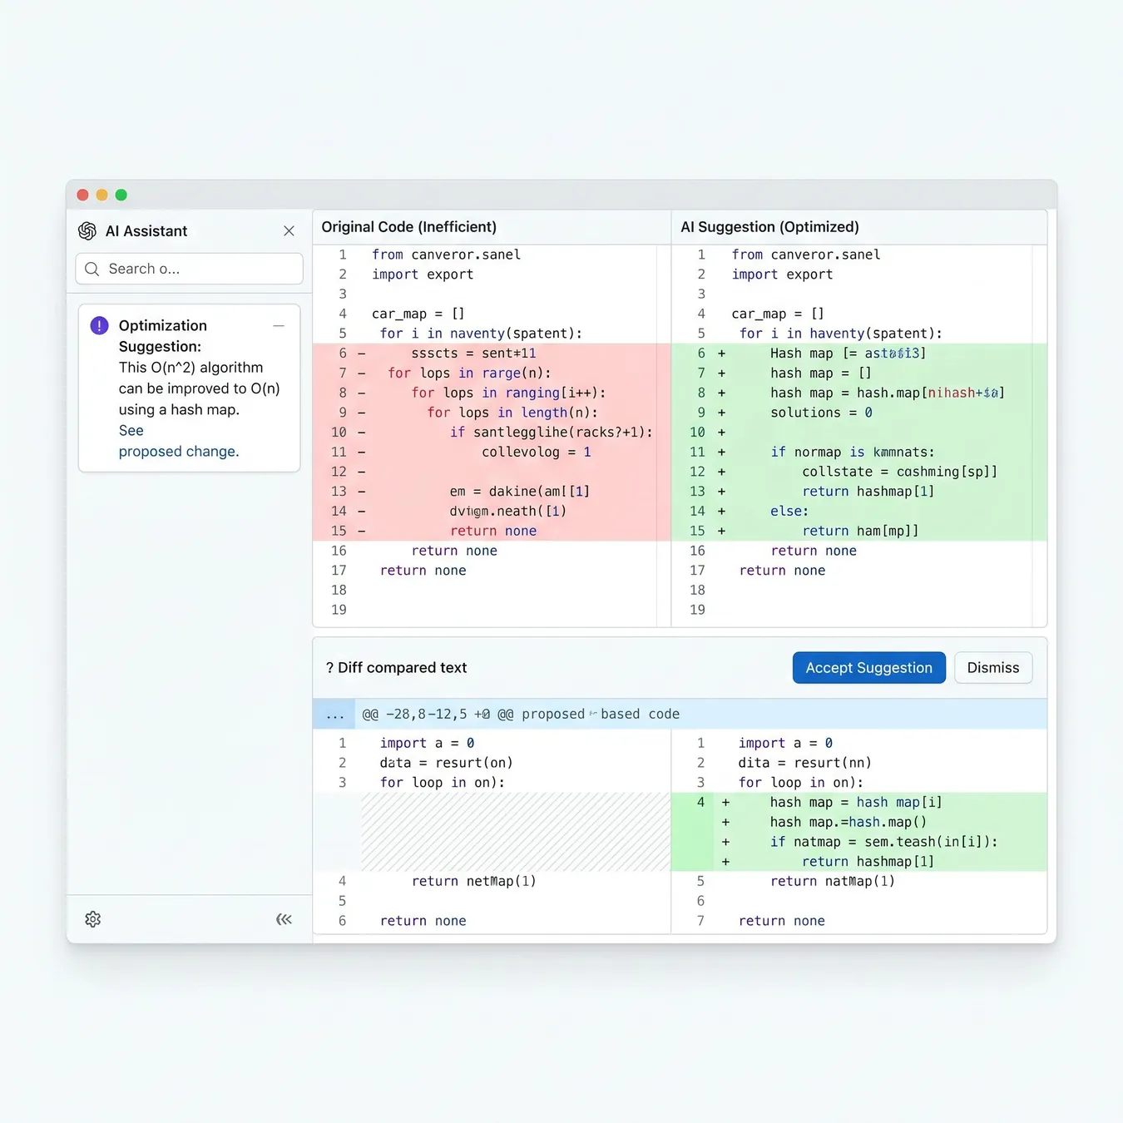Click 'return netMap(1)' in lower left diff
This screenshot has height=1123, width=1123.
click(474, 881)
